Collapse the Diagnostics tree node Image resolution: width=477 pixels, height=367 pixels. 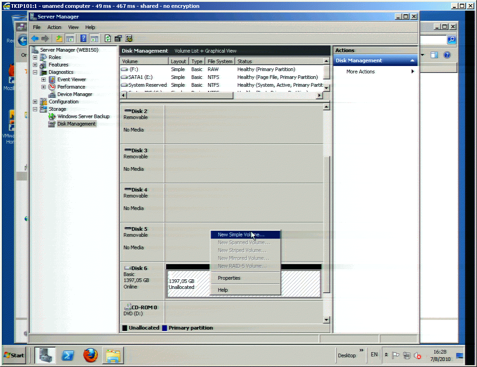[35, 72]
